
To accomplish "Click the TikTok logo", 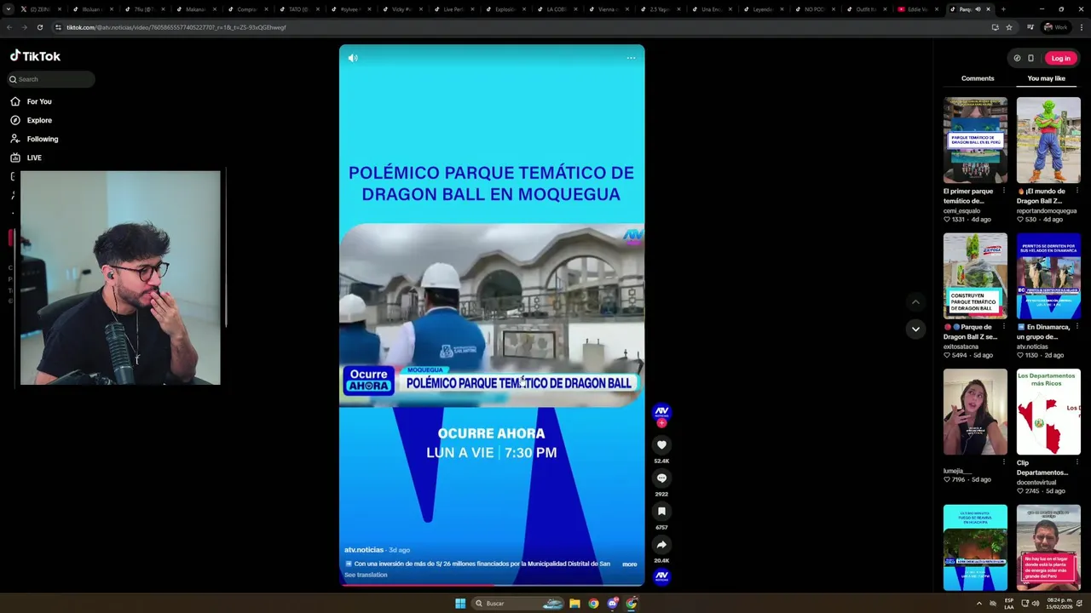I will pos(35,56).
